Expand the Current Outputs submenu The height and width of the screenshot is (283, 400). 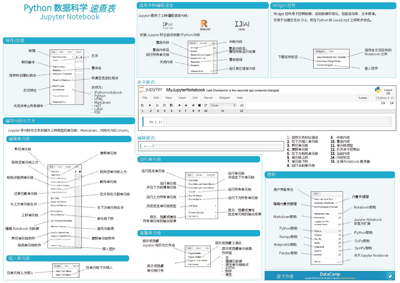click(216, 212)
